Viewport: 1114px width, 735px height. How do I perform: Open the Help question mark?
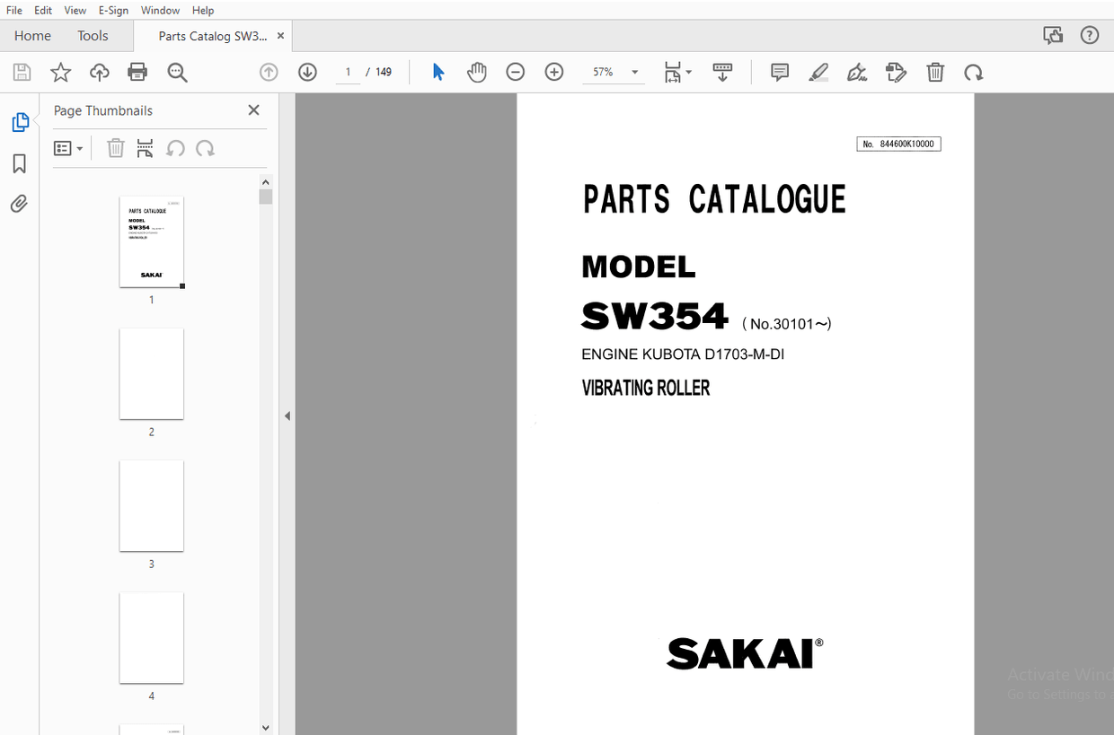coord(1090,34)
